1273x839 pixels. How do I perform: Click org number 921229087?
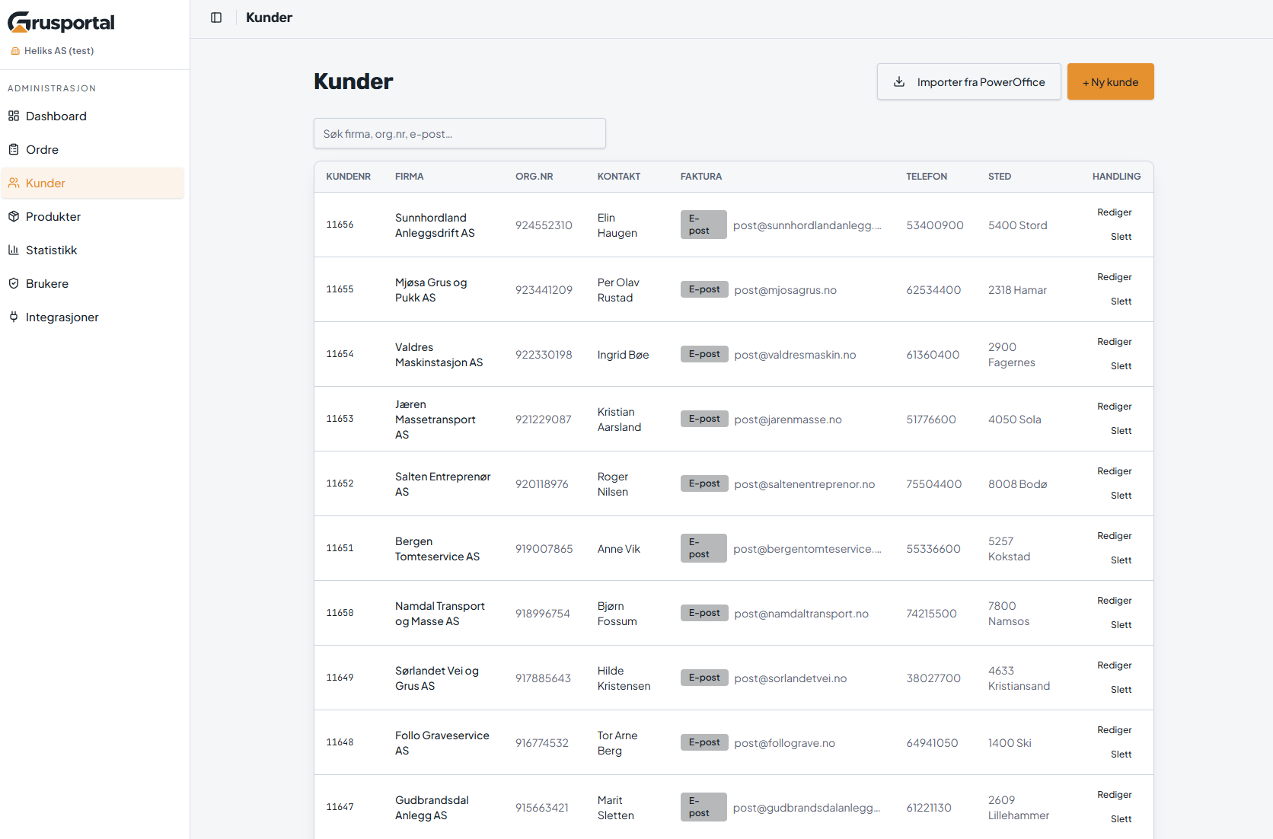(x=543, y=419)
